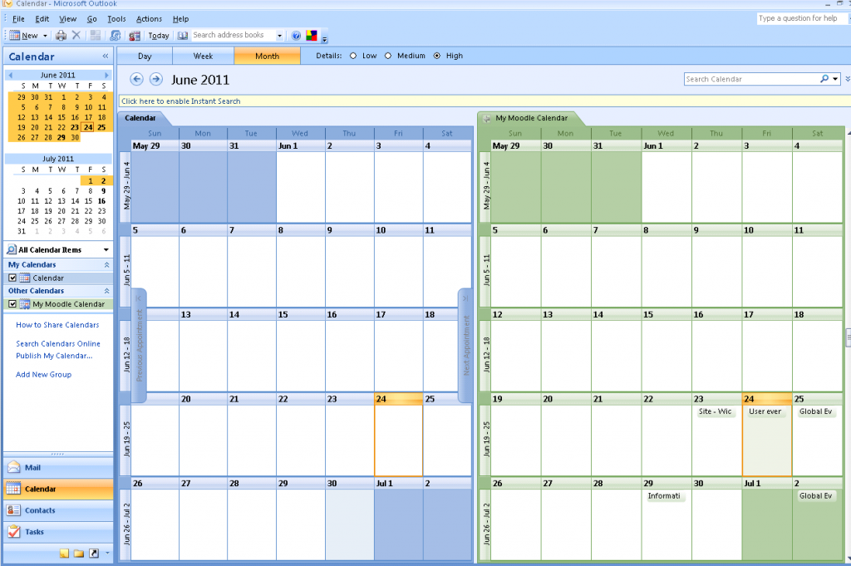Click the Help question mark icon
The image size is (851, 566).
point(296,36)
